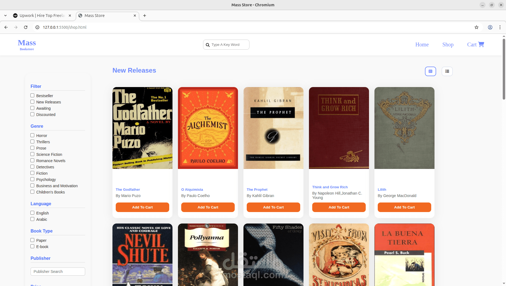
Task: Check Children's Books genre
Action: 32,192
